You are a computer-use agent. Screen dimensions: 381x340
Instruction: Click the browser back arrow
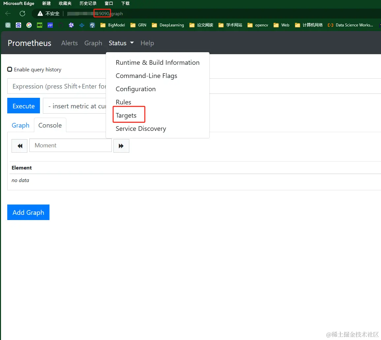click(8, 14)
